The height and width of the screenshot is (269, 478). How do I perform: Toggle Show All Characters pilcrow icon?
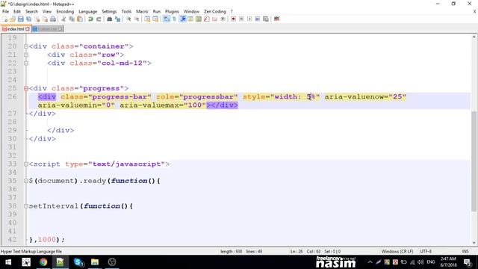pos(174,19)
